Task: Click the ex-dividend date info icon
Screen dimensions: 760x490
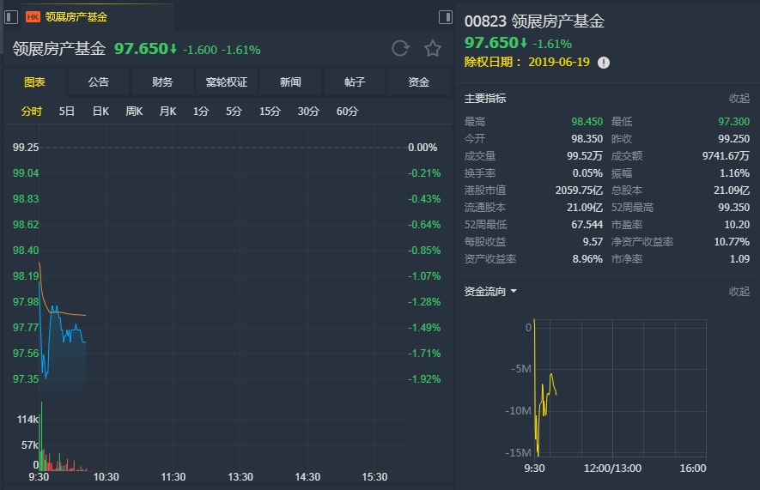Action: pos(604,63)
